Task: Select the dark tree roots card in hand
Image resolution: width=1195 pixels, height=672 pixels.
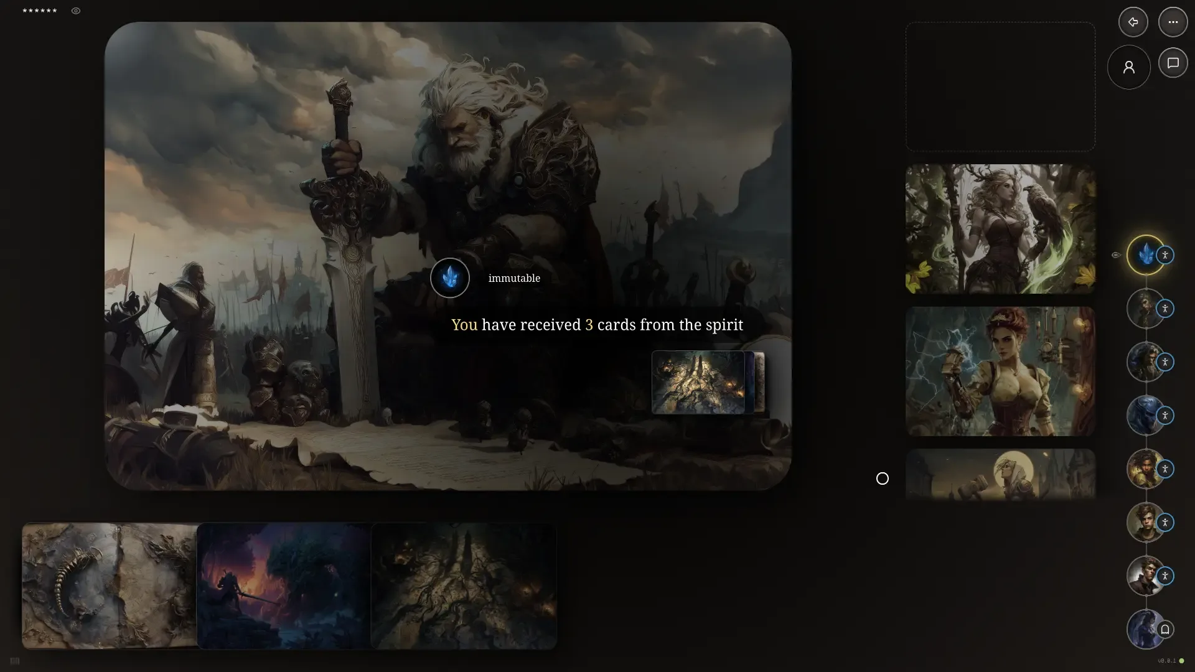Action: [x=464, y=586]
